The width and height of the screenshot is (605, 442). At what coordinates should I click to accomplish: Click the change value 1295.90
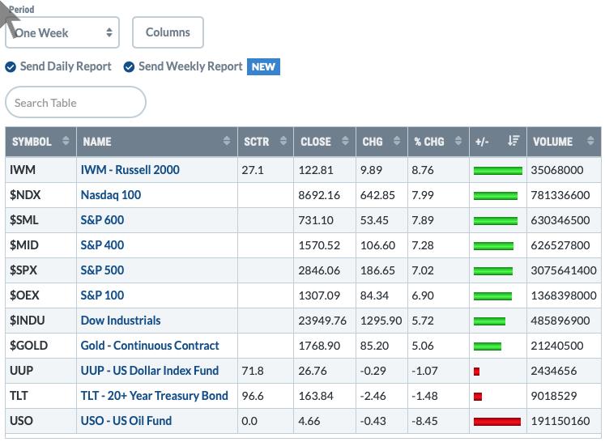pos(381,321)
